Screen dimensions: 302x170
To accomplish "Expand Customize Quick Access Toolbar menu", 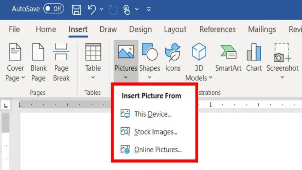I will (x=148, y=9).
